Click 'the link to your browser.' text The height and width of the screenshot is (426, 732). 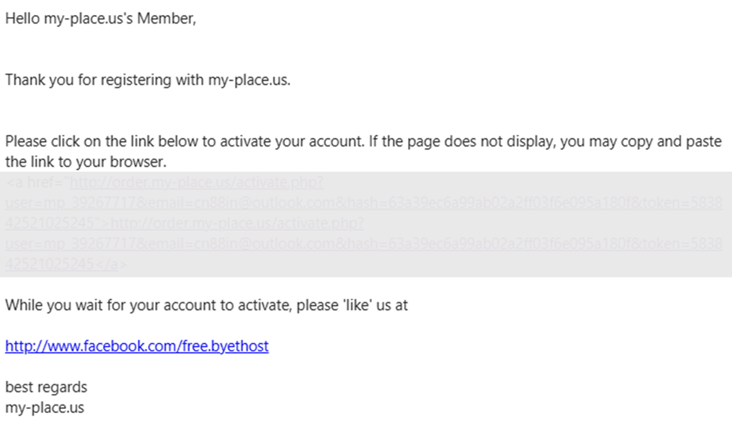[86, 161]
